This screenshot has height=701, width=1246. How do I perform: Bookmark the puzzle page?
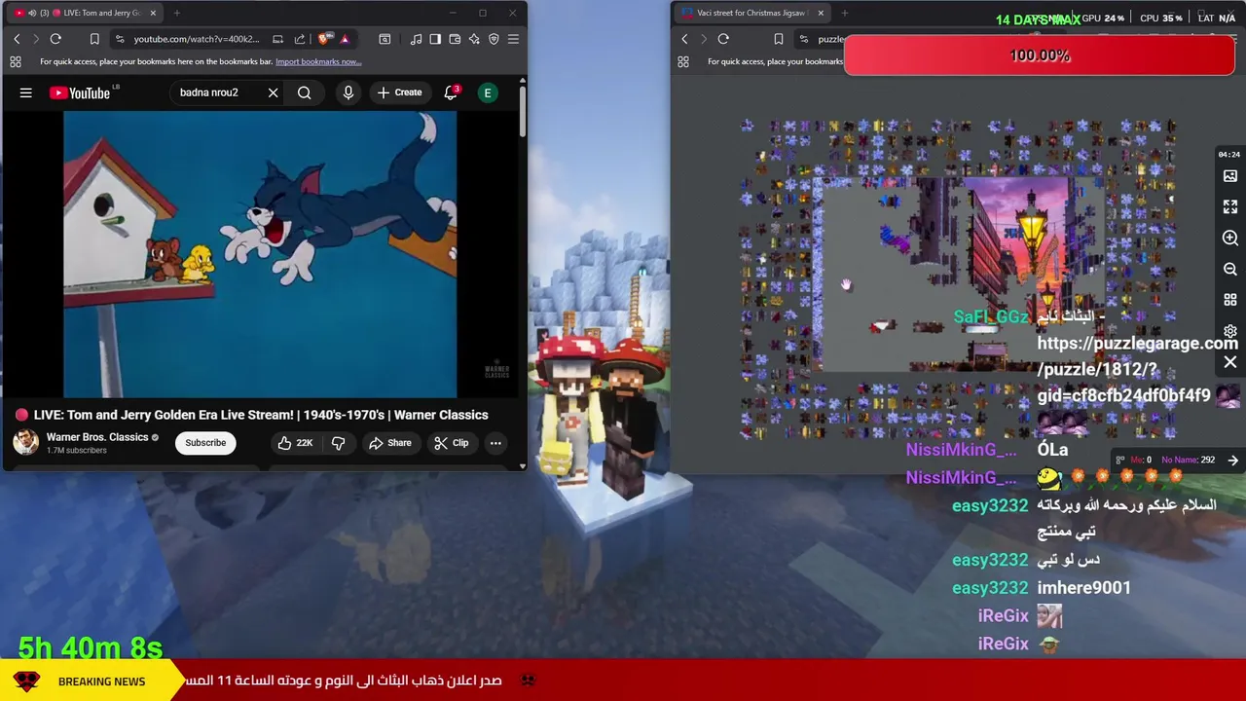click(778, 39)
